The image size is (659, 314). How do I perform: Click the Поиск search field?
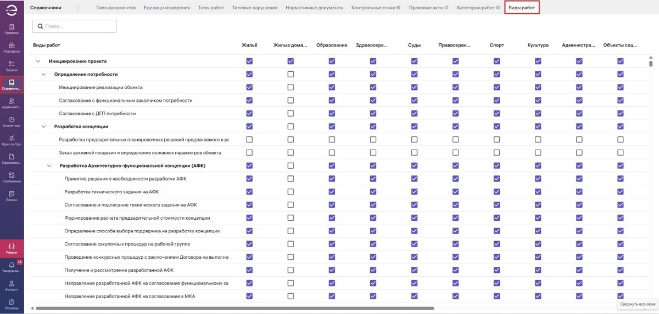click(x=75, y=26)
